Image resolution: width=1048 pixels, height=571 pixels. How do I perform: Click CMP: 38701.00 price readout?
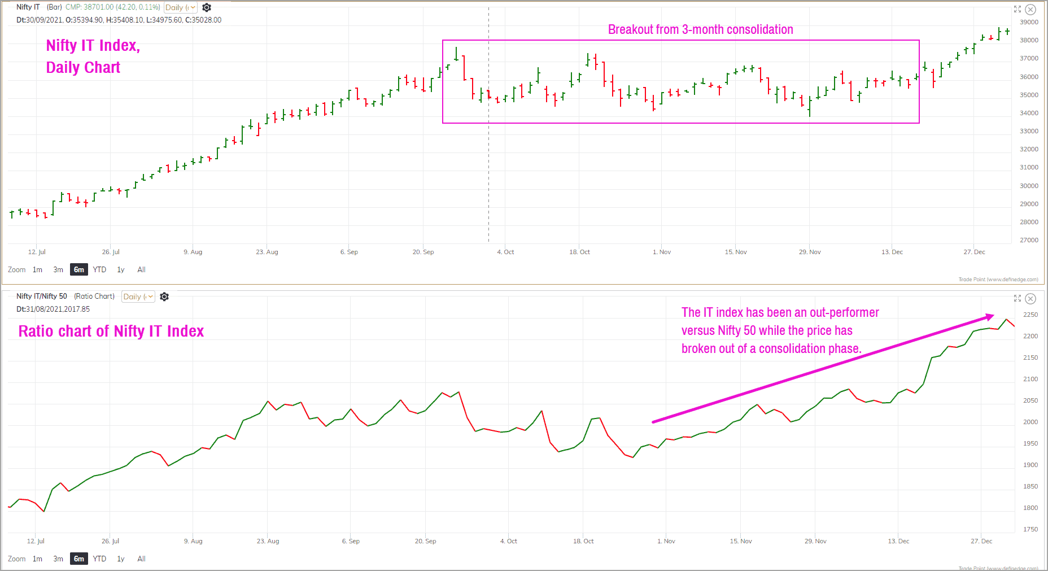click(x=113, y=7)
